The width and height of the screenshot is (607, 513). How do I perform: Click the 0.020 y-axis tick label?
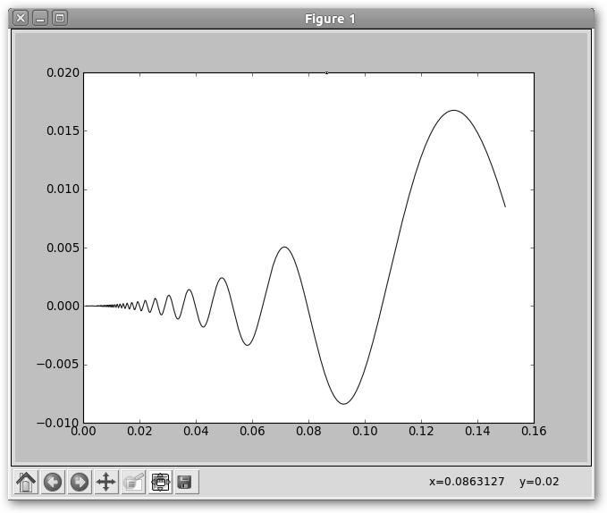(62, 73)
